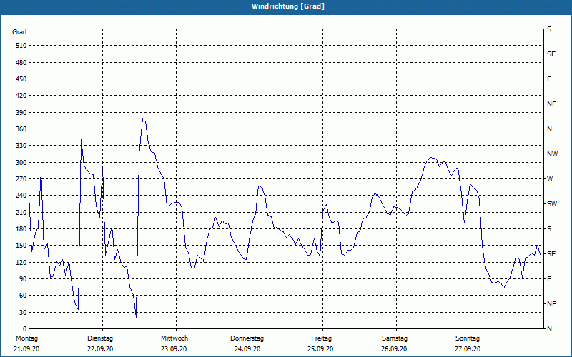The height and width of the screenshot is (357, 572).
Task: Select the y-axis value '300'
Action: click(21, 163)
